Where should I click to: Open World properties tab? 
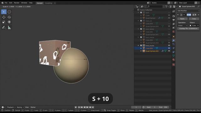point(174,32)
